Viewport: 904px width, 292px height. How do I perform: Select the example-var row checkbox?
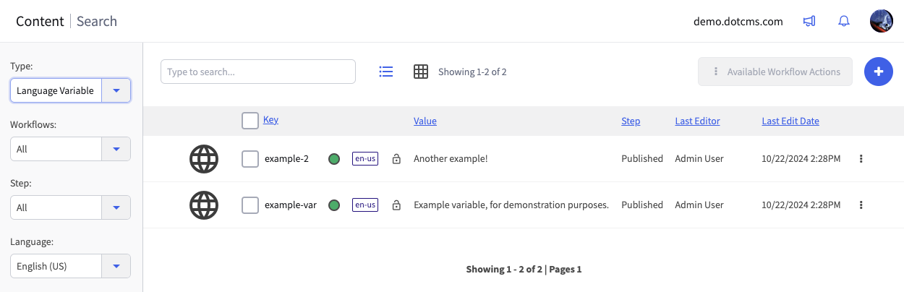pyautogui.click(x=250, y=205)
